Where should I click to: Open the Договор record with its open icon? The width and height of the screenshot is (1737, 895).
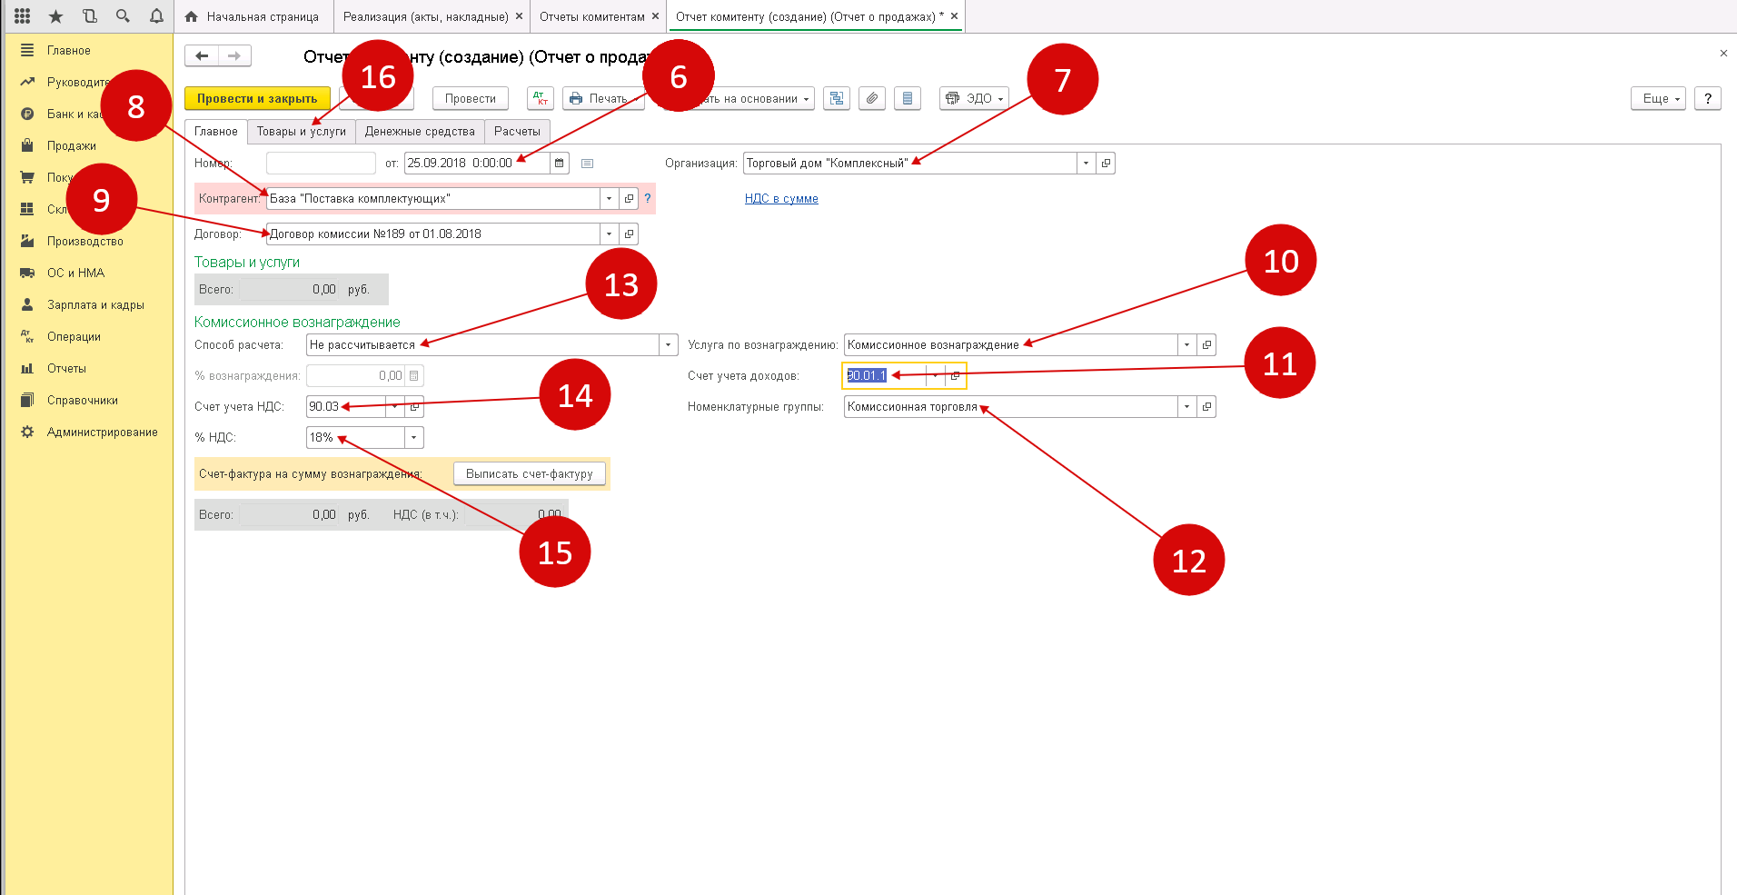pos(629,234)
